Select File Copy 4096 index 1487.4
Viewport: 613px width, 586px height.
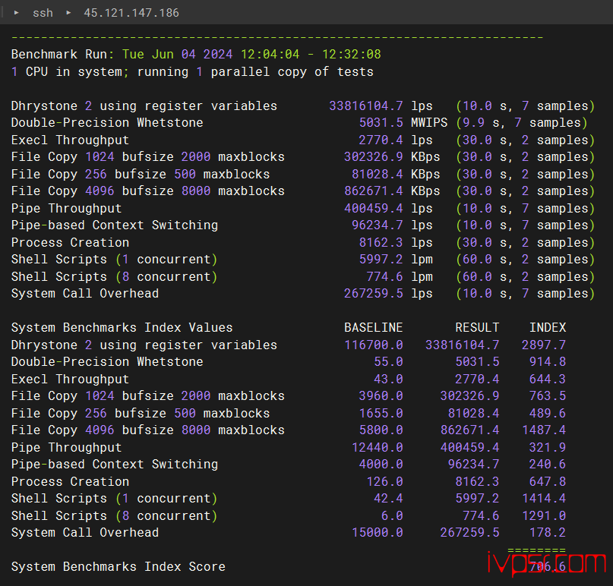(544, 430)
